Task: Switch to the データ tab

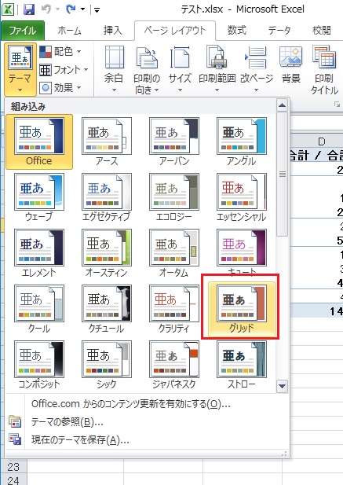Action: tap(279, 31)
